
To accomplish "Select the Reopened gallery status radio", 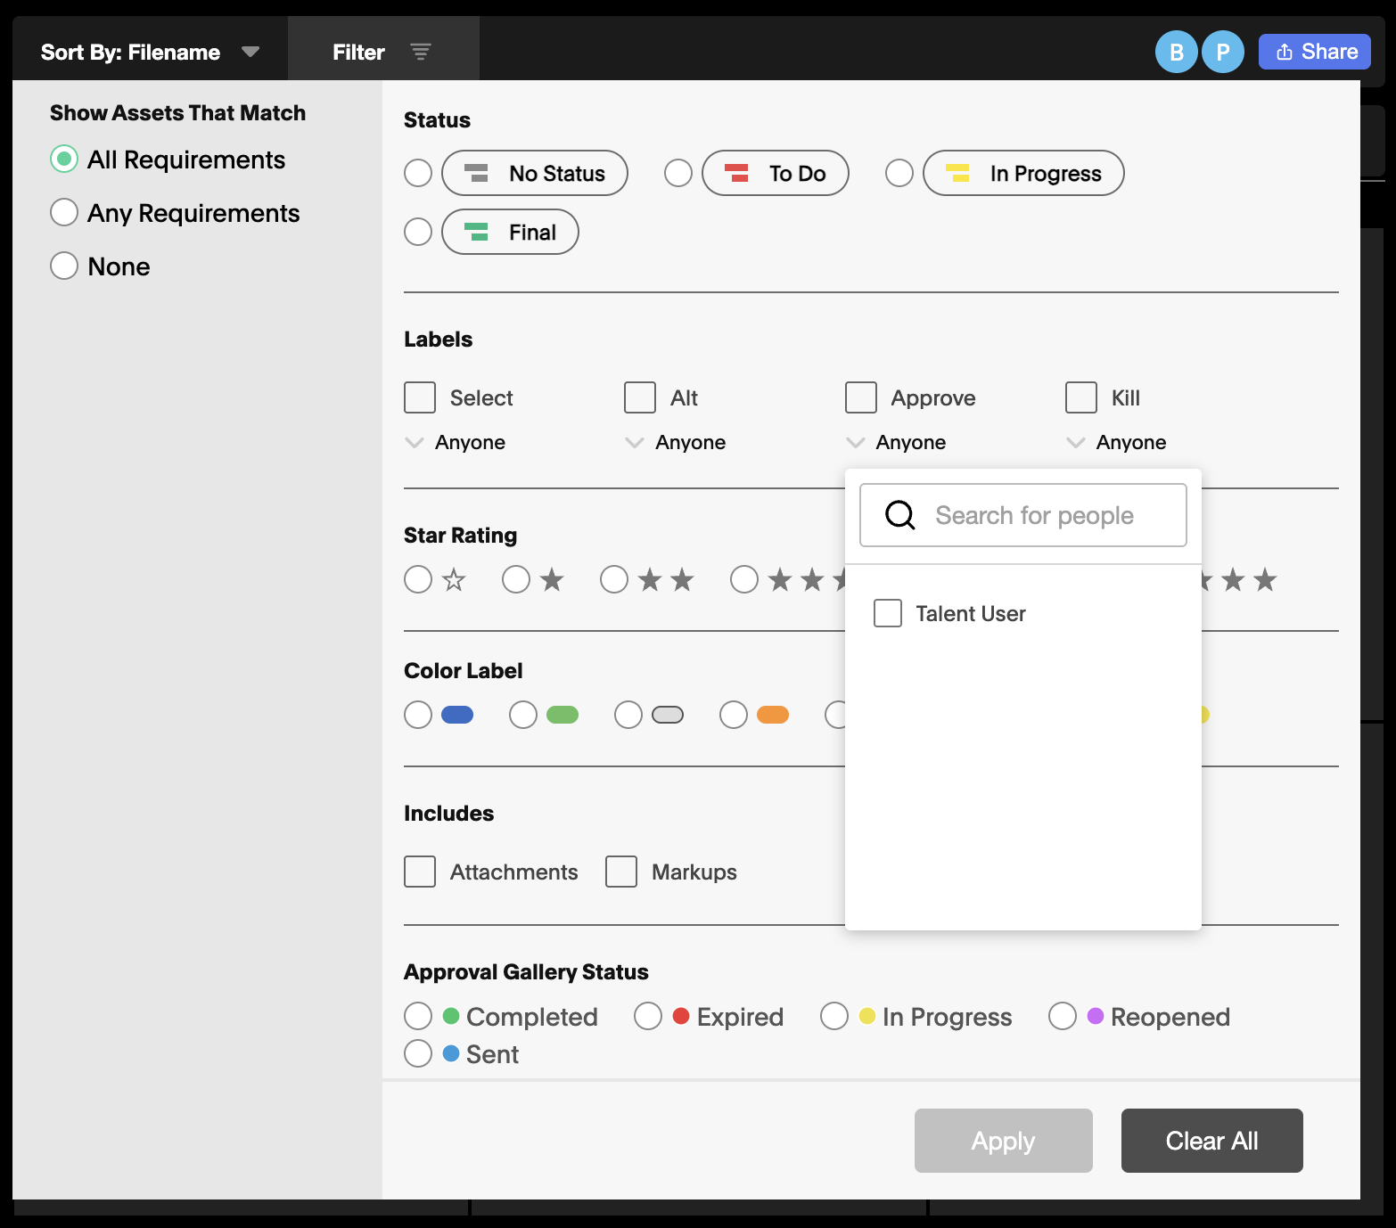I will point(1063,1016).
